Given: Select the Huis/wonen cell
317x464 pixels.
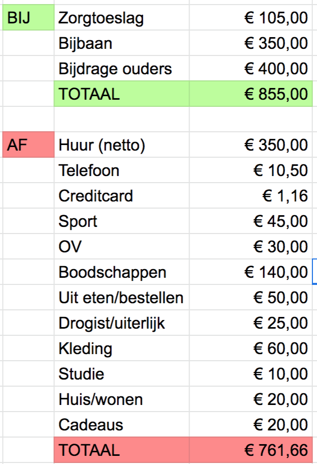Looking at the screenshot, I should (101, 399).
